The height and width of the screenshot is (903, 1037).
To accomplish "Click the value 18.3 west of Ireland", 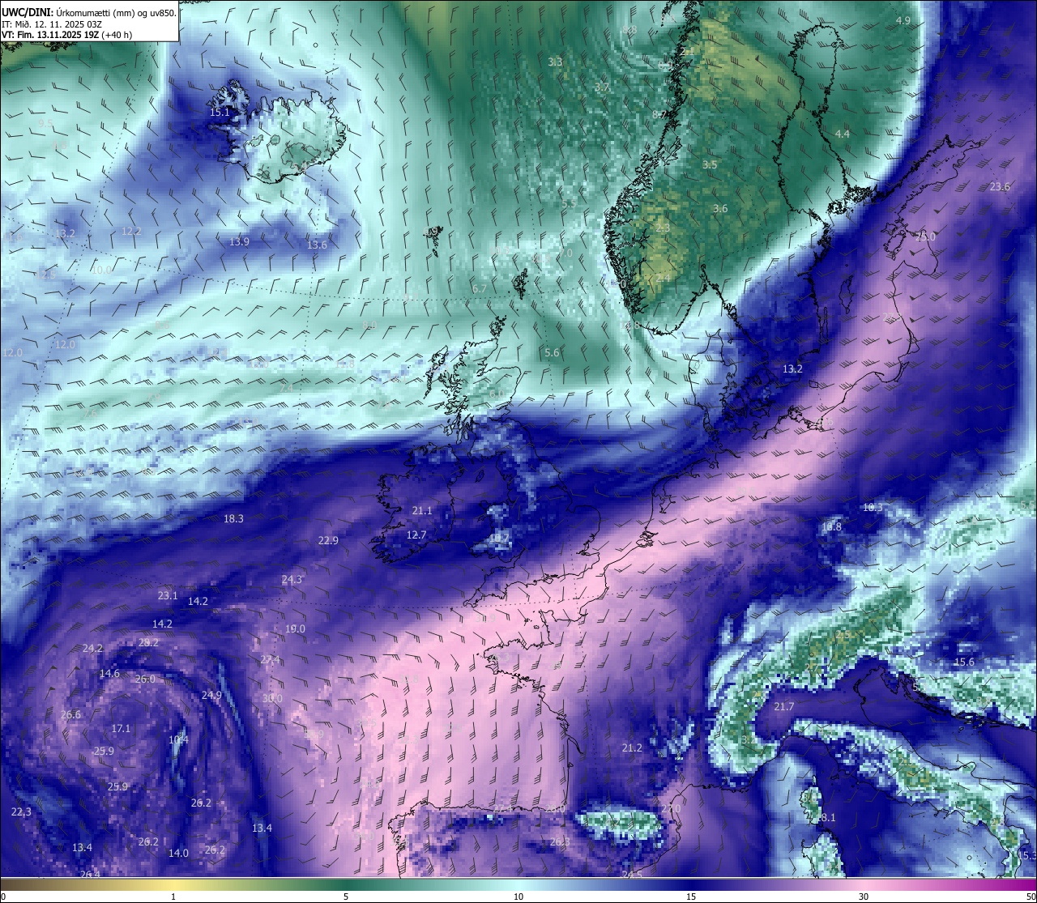I will [x=233, y=518].
